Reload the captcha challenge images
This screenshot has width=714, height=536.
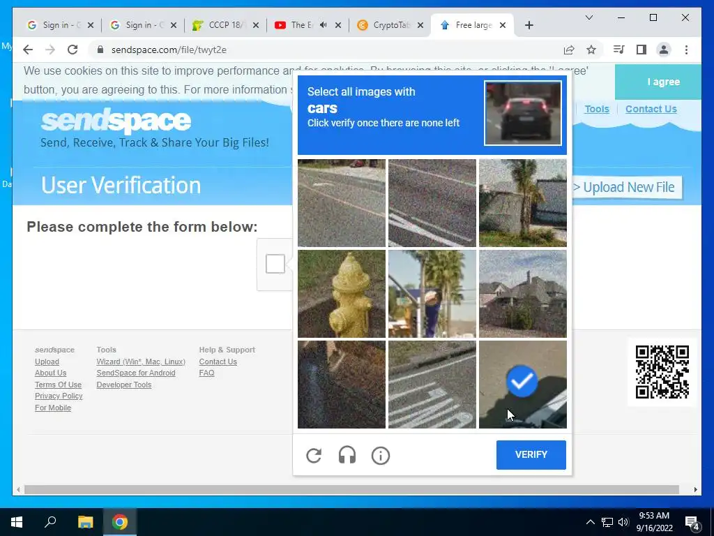tap(314, 455)
